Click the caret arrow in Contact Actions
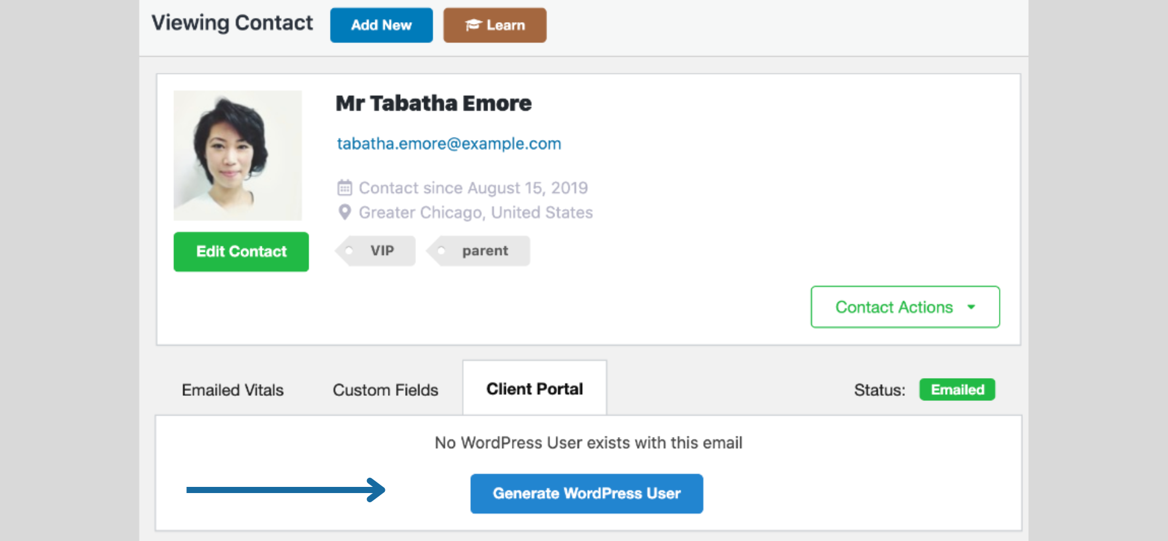The image size is (1168, 541). point(971,307)
